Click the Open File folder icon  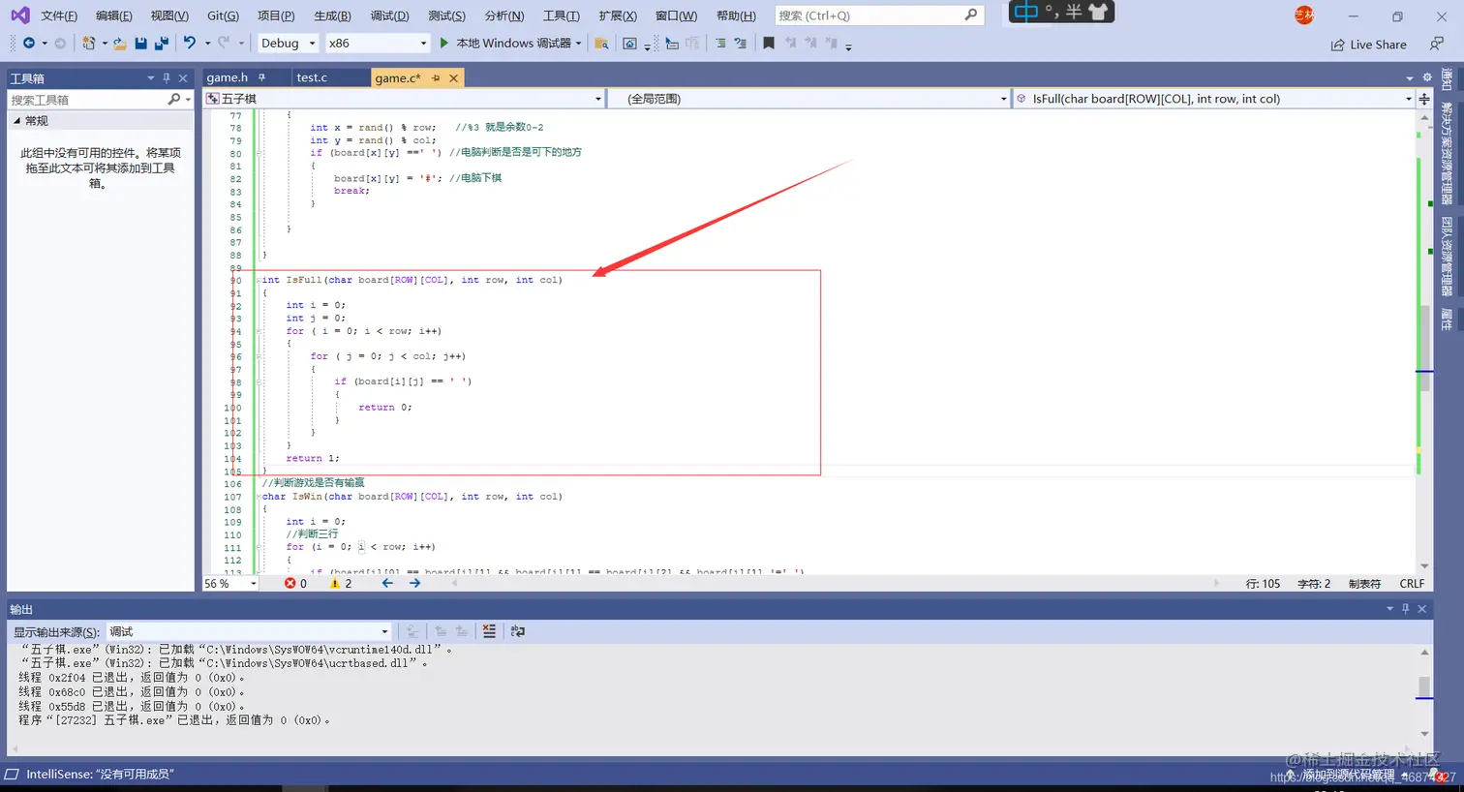point(120,44)
